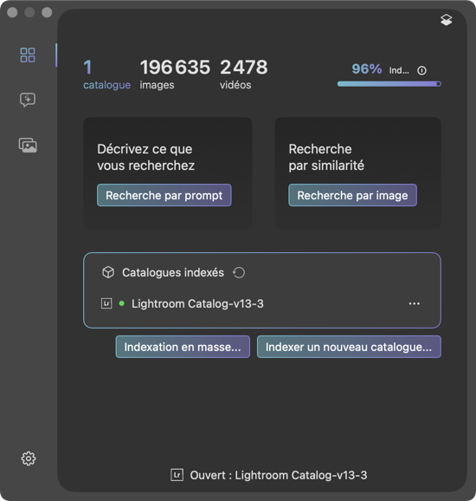The width and height of the screenshot is (476, 501).
Task: Click the green status dot of the catalog
Action: (121, 303)
